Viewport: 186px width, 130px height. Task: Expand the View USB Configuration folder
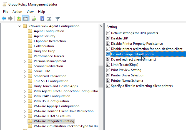25,101
